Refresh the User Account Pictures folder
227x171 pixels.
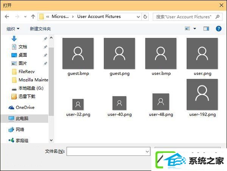coord(145,17)
